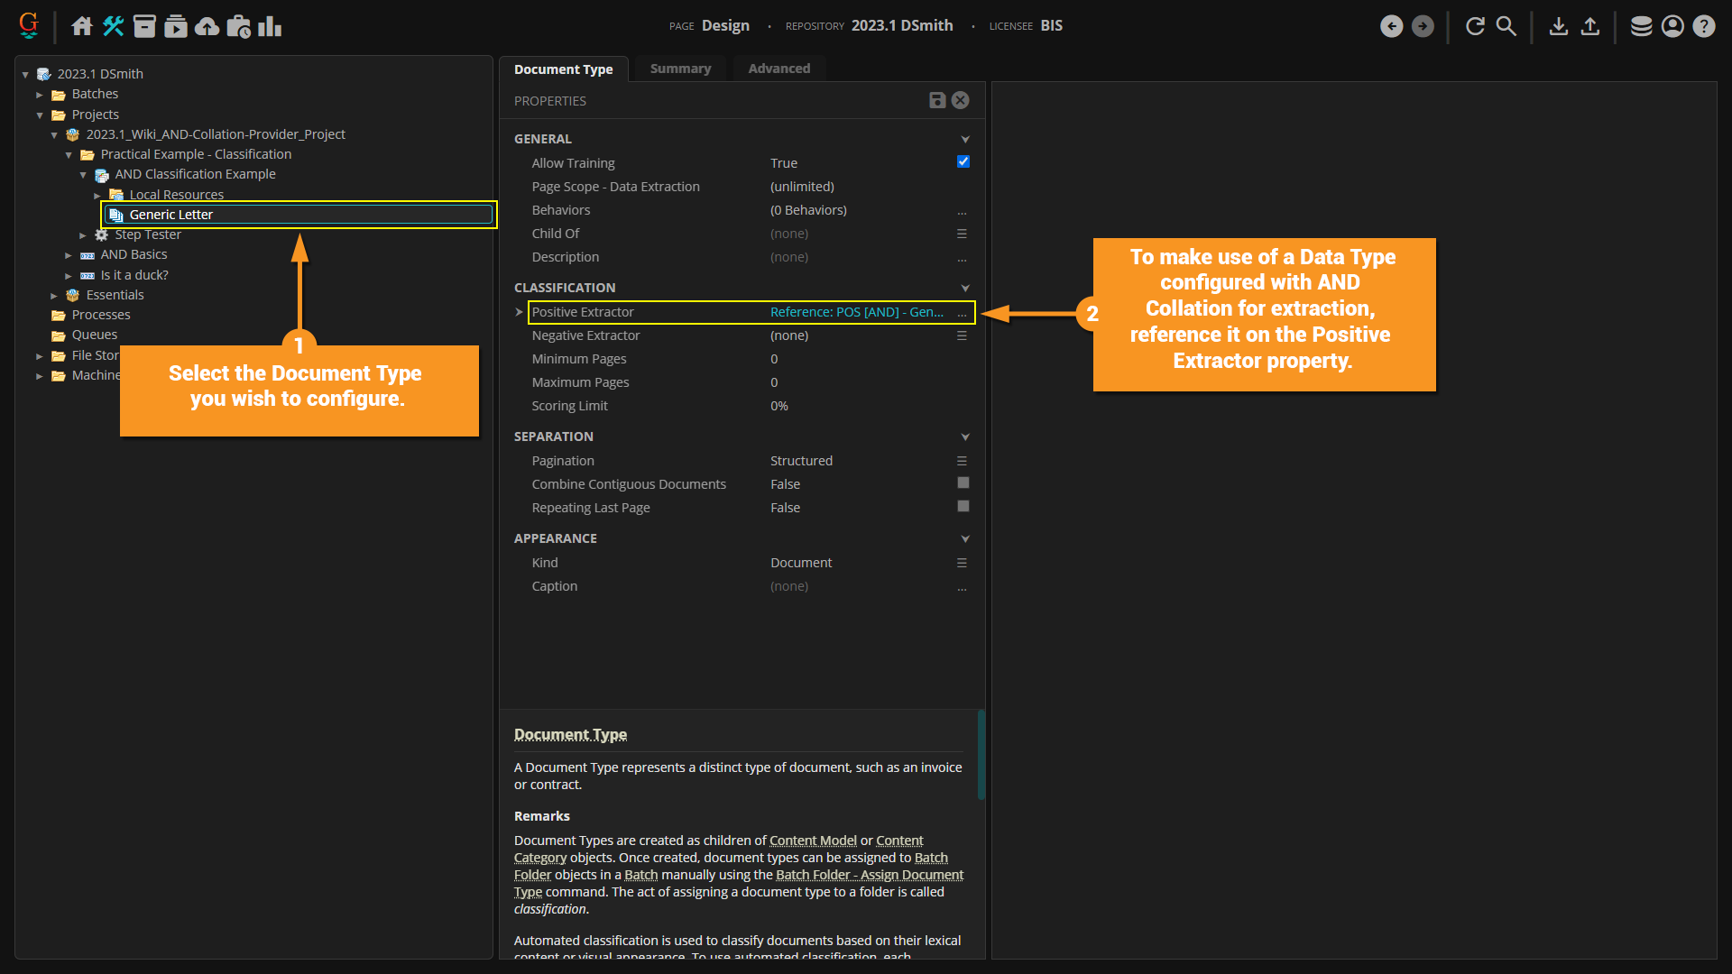The width and height of the screenshot is (1732, 974).
Task: Open the Pagination dropdown menu
Action: point(962,461)
